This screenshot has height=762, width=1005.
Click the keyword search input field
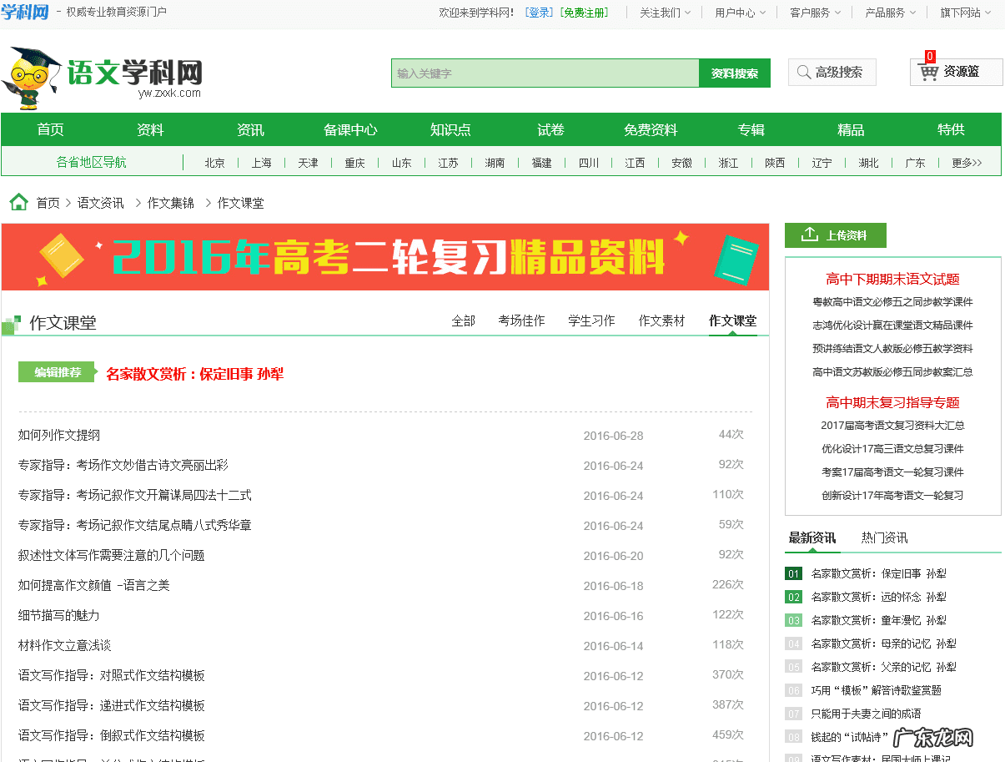542,73
